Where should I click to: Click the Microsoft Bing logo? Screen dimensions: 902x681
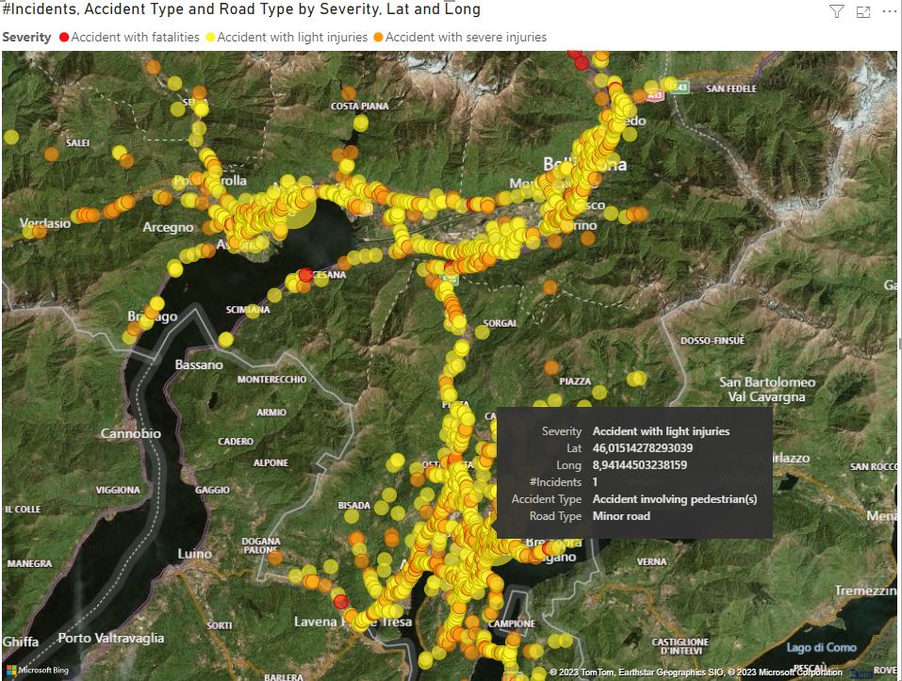click(x=38, y=670)
